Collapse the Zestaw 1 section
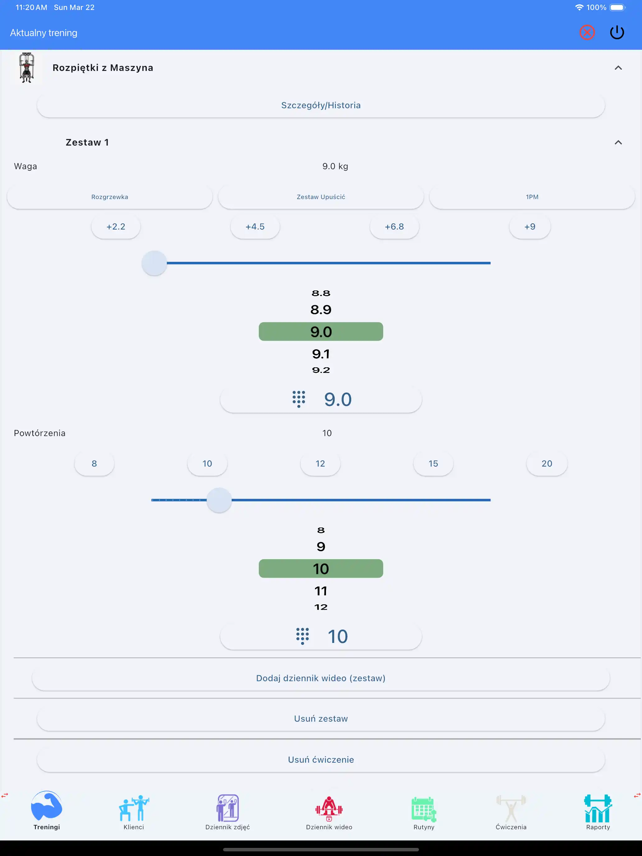 (x=618, y=142)
